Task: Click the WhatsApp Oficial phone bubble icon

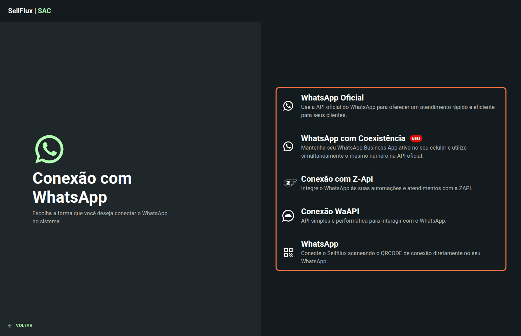Action: tap(288, 106)
